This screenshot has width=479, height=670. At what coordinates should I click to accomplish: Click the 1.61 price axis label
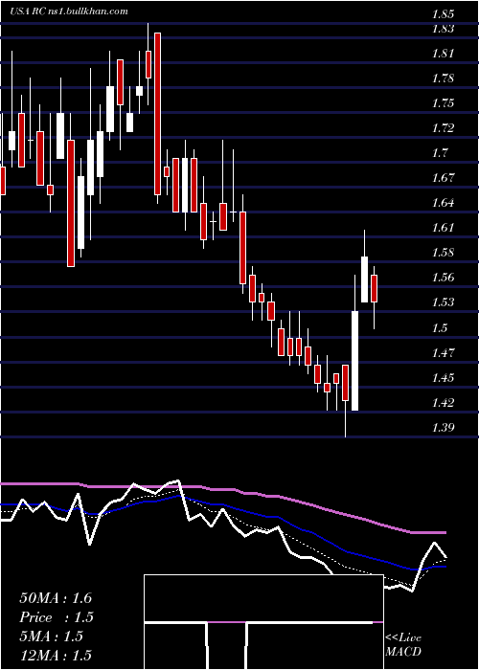[x=443, y=227]
